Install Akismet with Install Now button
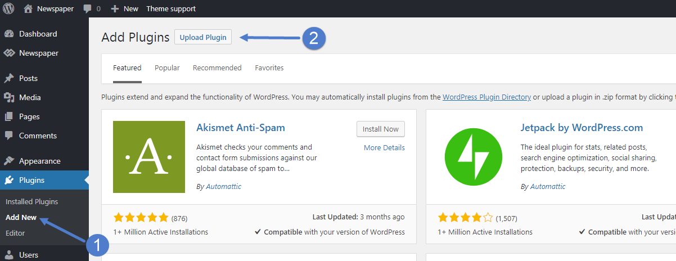 (381, 129)
